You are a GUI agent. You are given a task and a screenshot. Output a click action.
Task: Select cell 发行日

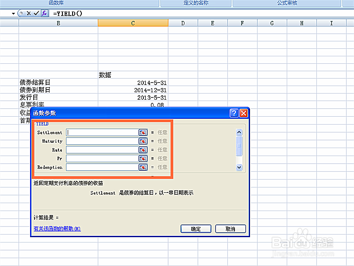point(58,97)
